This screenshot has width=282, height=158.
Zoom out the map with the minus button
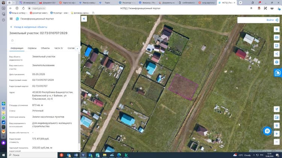point(277,142)
